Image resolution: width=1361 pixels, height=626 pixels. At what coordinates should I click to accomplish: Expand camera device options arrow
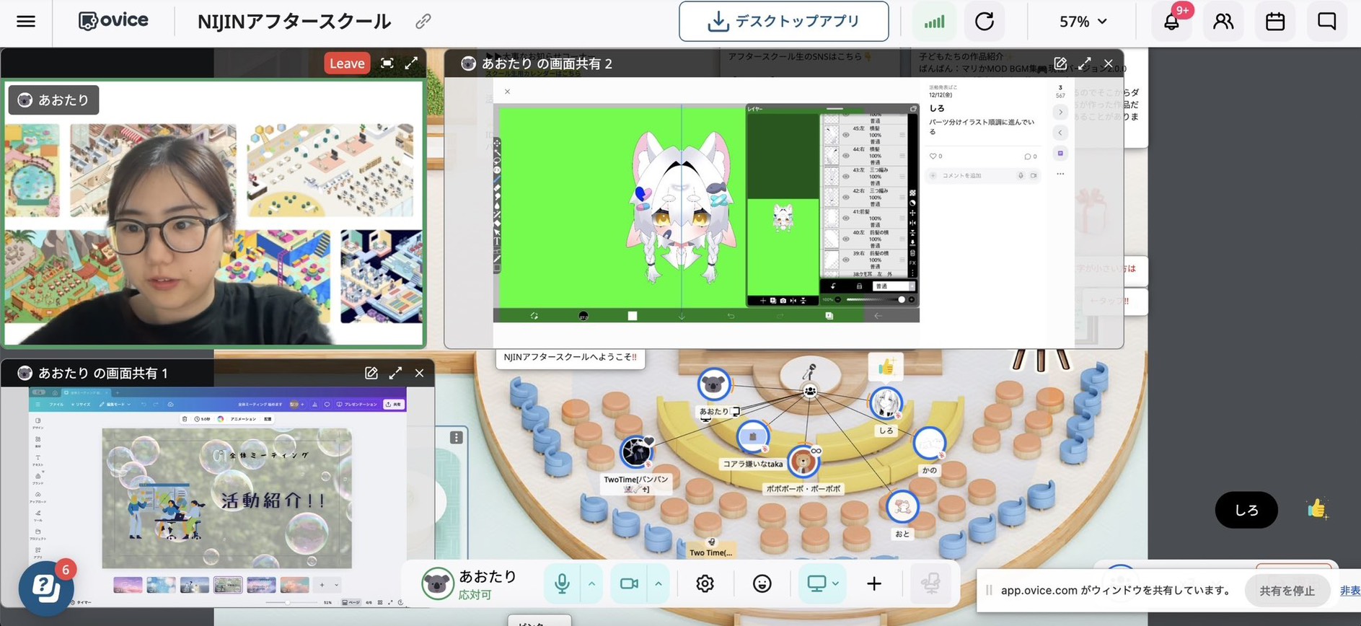pos(659,583)
